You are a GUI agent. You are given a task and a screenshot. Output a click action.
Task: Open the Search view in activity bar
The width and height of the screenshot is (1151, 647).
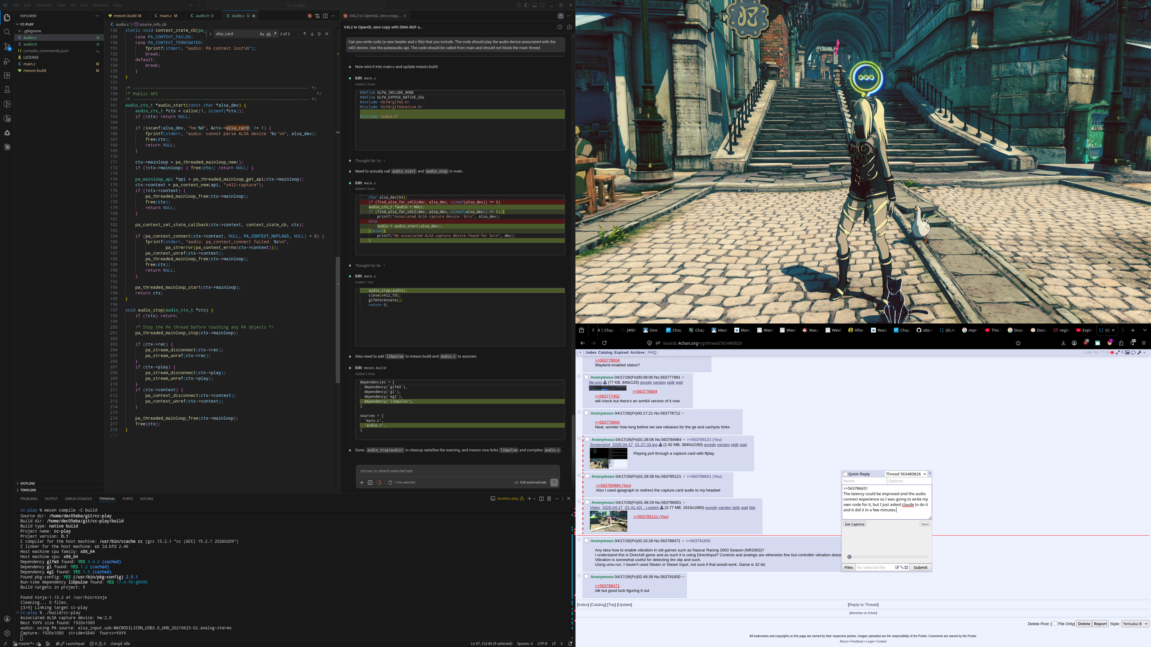(x=7, y=32)
